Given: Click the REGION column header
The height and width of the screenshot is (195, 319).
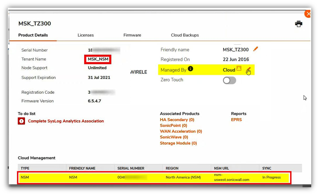Looking at the screenshot, I should click(172, 169).
